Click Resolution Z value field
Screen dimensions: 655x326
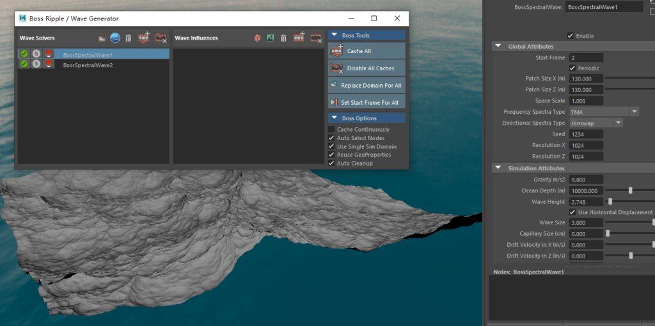586,156
